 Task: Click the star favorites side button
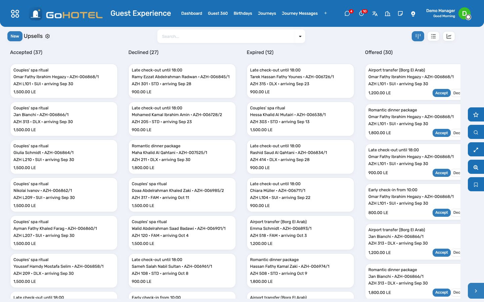pos(476,115)
